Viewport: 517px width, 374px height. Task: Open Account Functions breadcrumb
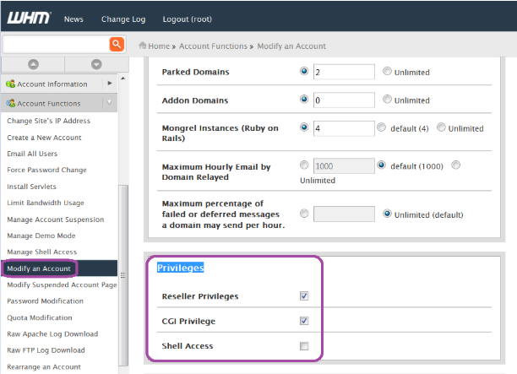point(213,46)
